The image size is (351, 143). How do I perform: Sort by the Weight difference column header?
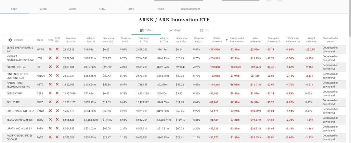tap(311, 40)
